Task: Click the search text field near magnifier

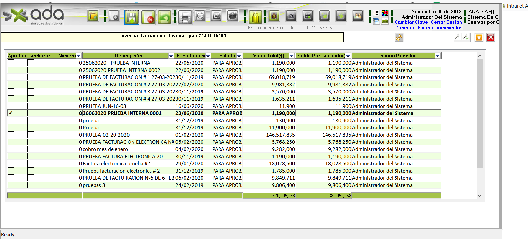Action: (429, 37)
